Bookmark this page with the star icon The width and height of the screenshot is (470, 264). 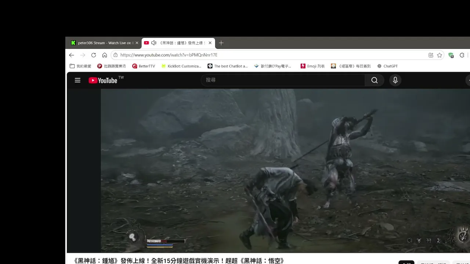coord(440,55)
